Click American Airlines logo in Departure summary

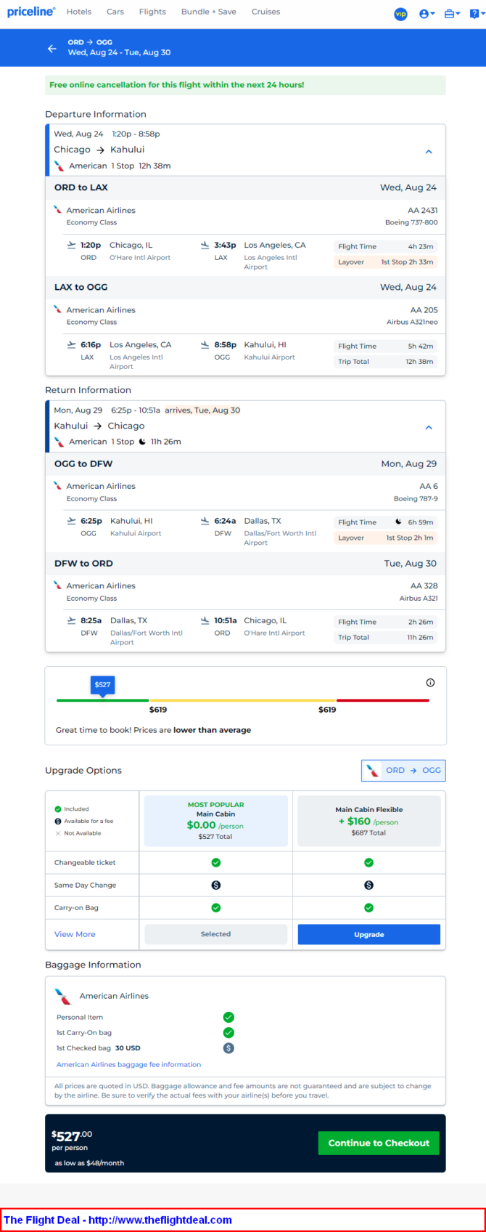point(59,166)
